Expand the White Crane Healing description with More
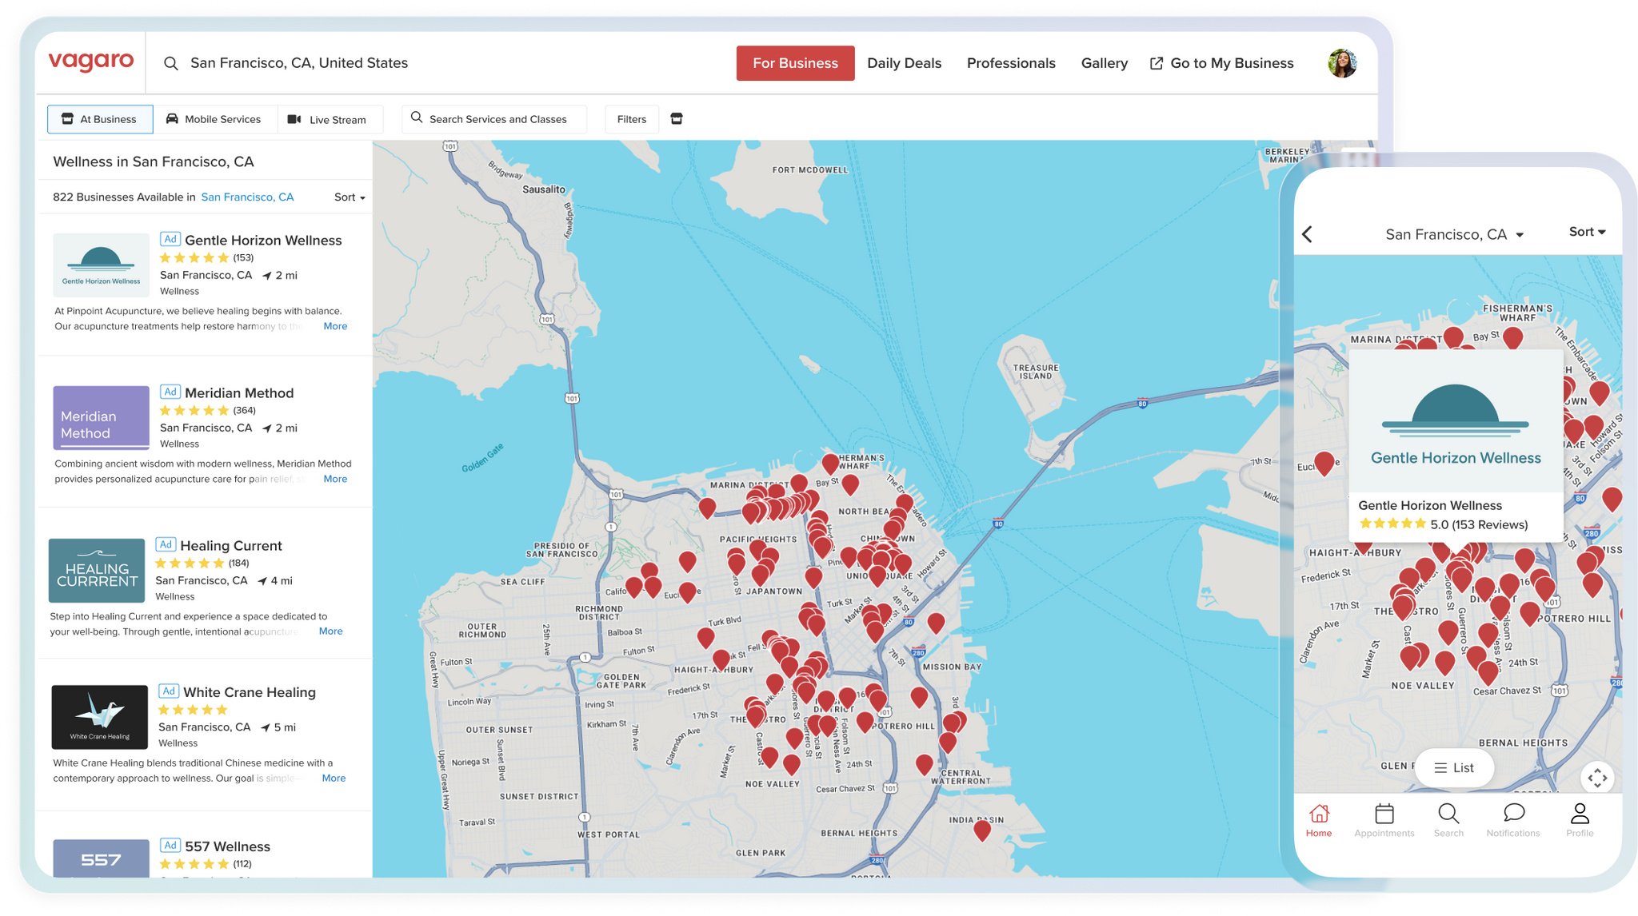The width and height of the screenshot is (1638, 916). point(334,778)
